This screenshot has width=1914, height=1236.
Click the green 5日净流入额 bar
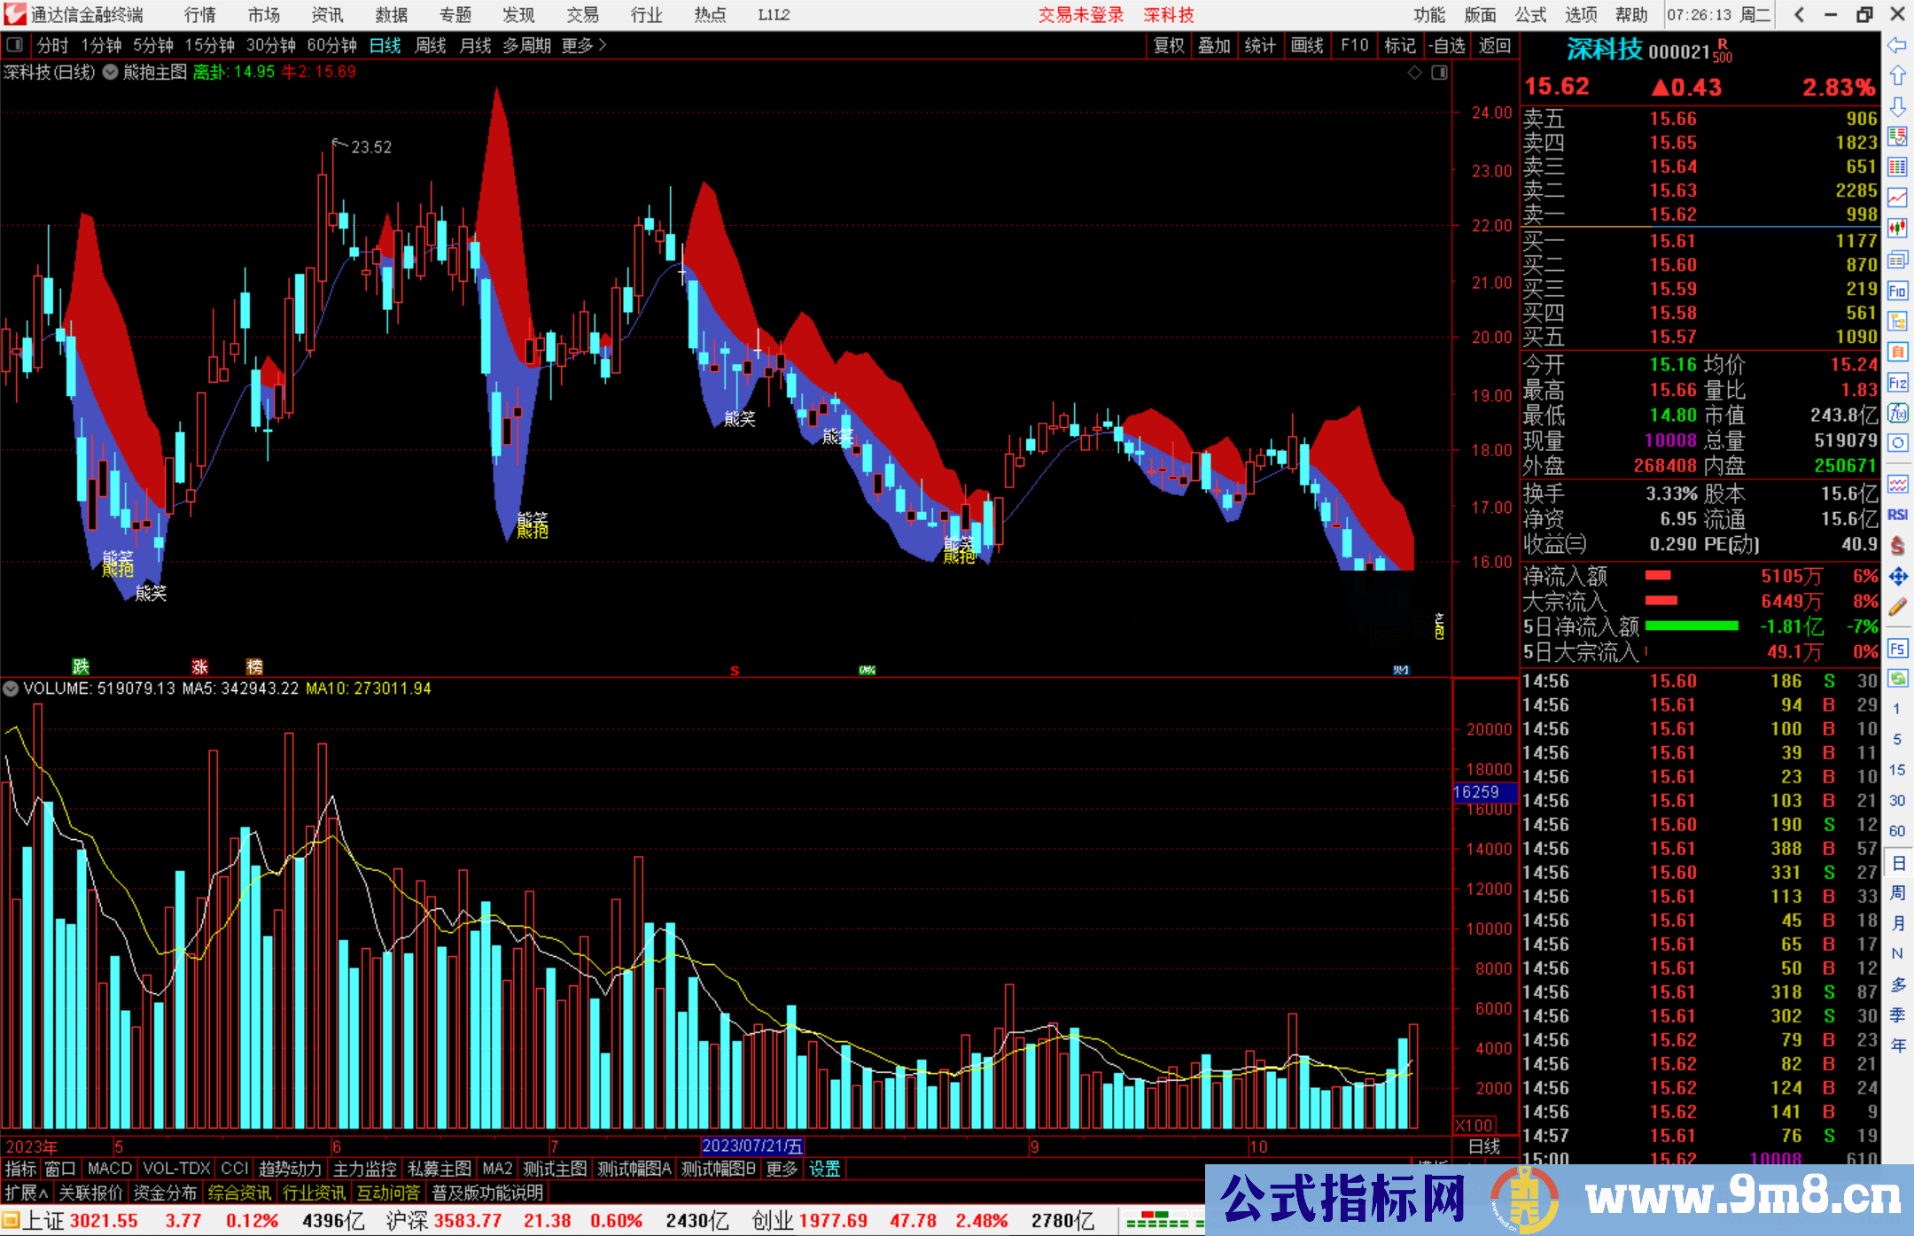pyautogui.click(x=1692, y=626)
